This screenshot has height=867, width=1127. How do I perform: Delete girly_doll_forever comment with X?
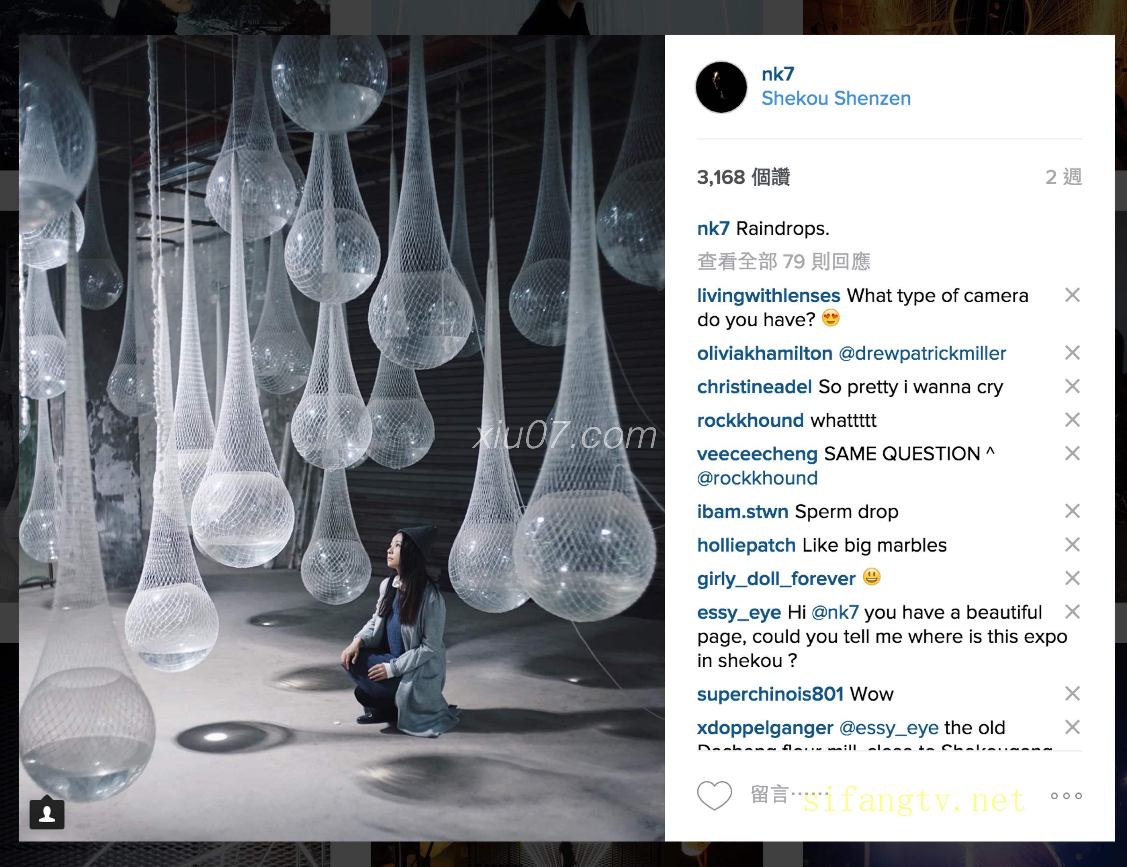pos(1072,578)
